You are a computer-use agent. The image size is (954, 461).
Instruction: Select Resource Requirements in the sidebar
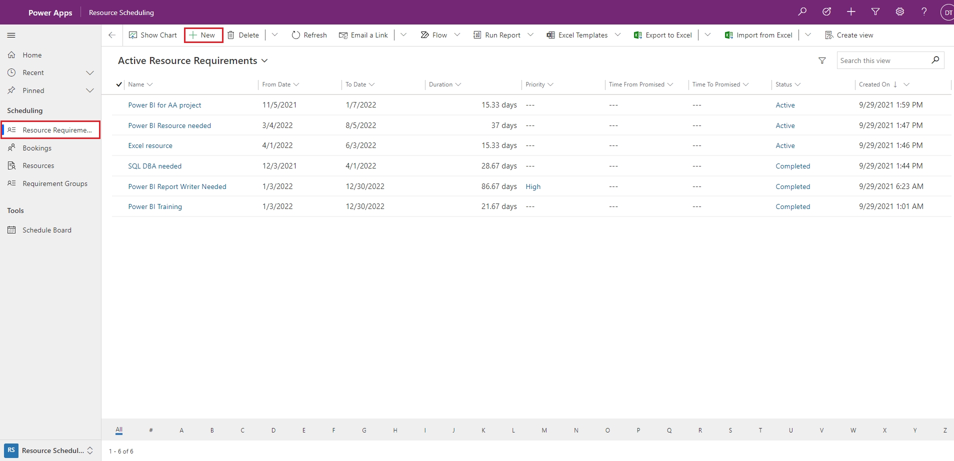[50, 130]
